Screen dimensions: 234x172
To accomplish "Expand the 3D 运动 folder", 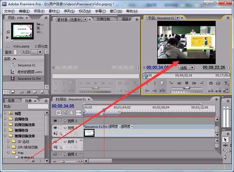I will pos(8,141).
